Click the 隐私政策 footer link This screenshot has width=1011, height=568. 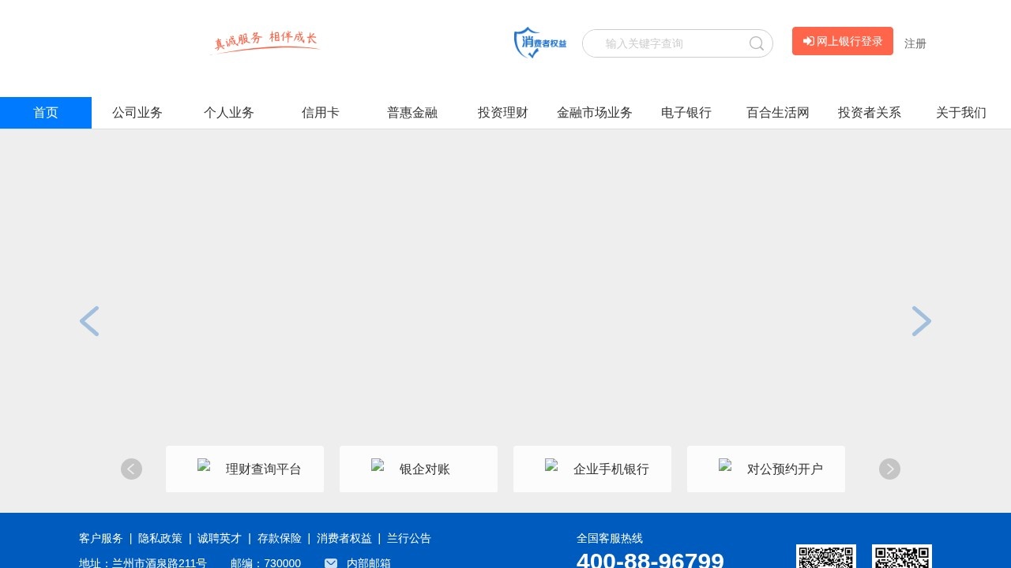pos(160,538)
